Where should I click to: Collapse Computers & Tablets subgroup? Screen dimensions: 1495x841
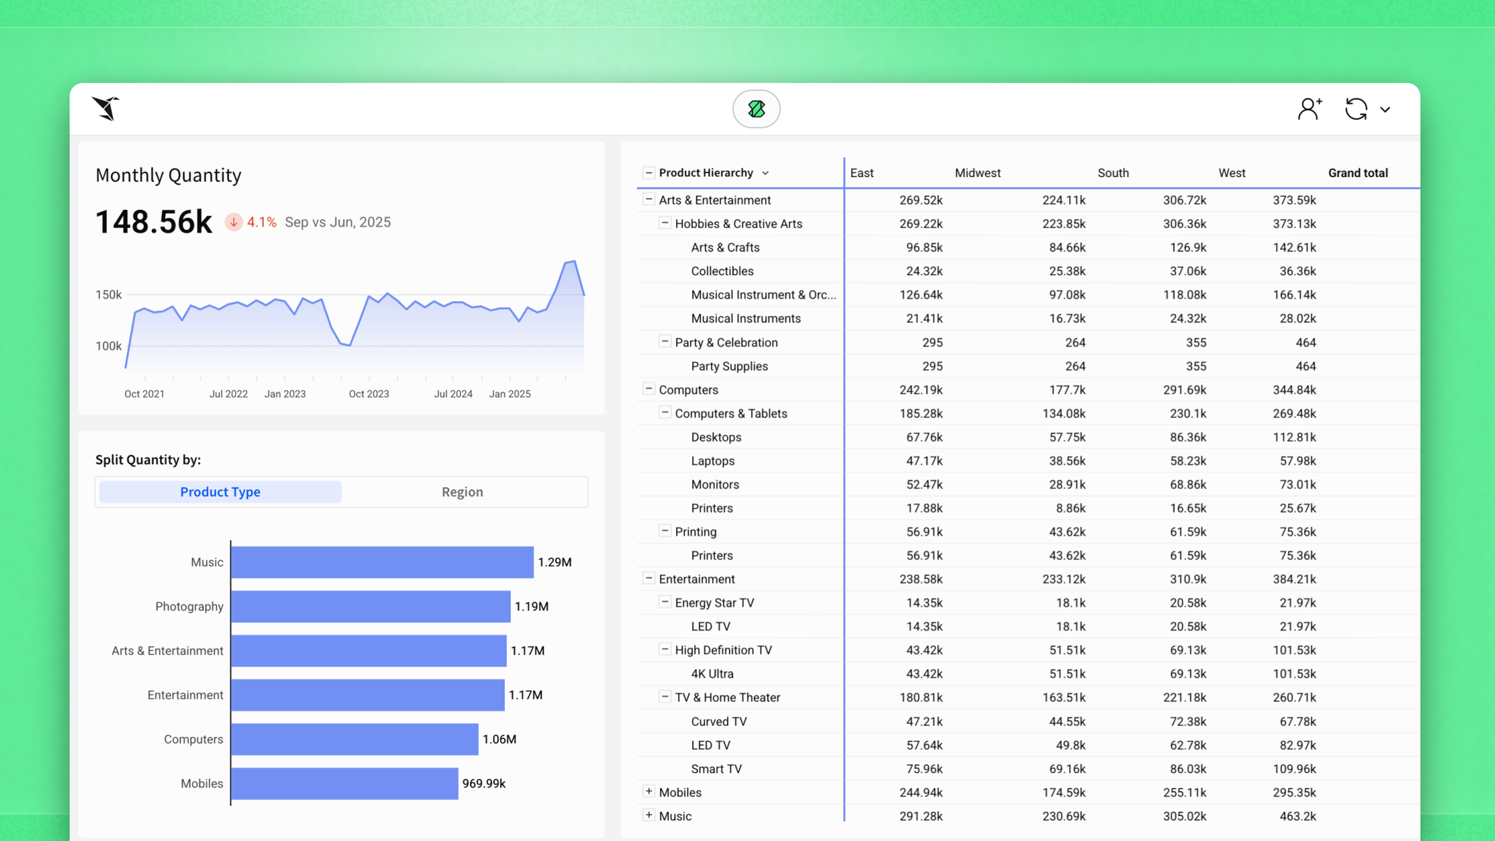click(x=665, y=413)
